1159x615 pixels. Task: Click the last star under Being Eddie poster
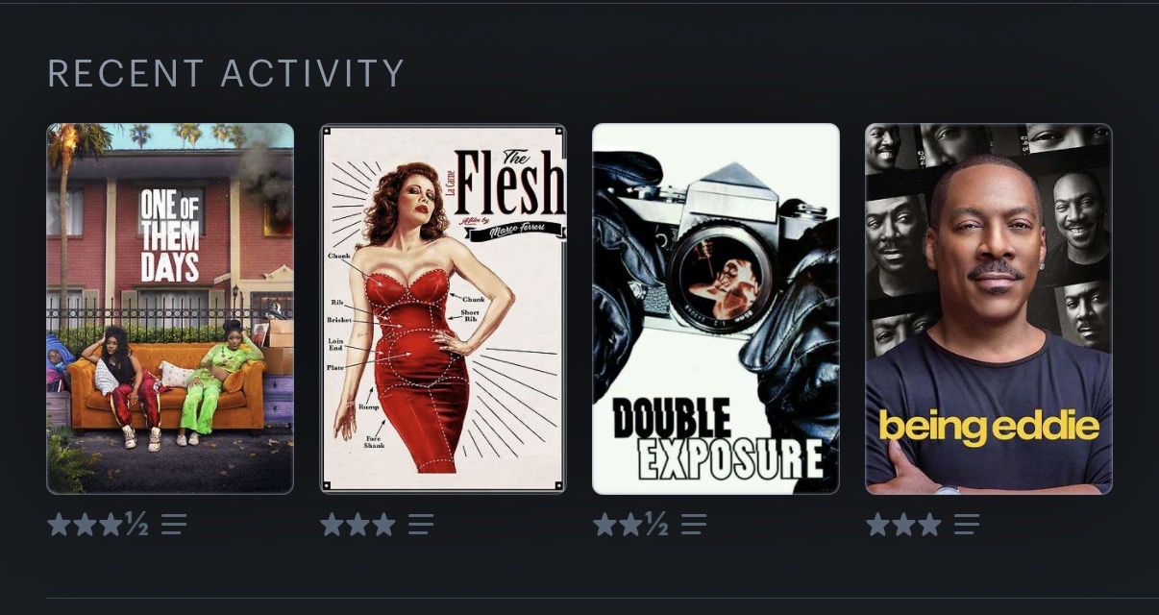click(929, 525)
